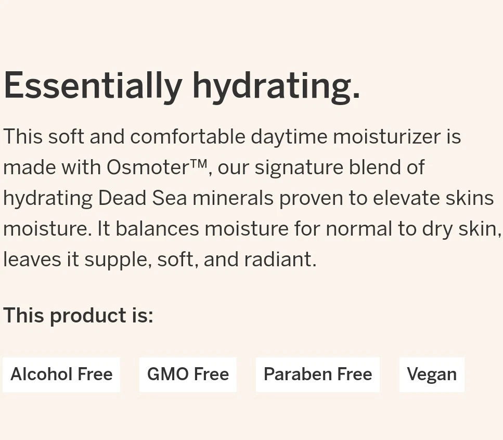503x440 pixels.
Task: Click the word "minerals" in the paragraph
Action: point(233,198)
